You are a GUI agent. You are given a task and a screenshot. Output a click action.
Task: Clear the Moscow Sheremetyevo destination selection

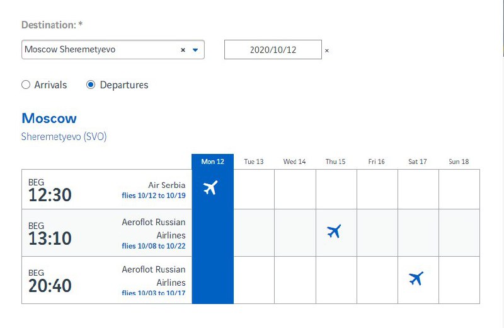[x=183, y=50]
